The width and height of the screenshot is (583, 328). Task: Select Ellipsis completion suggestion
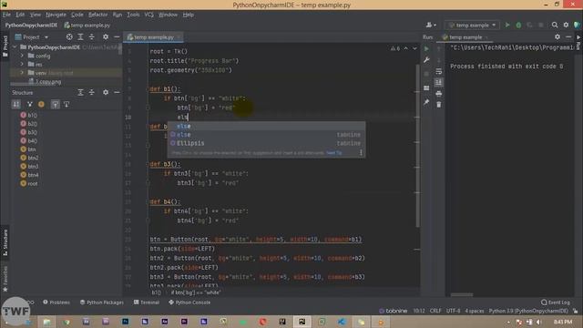click(x=266, y=143)
